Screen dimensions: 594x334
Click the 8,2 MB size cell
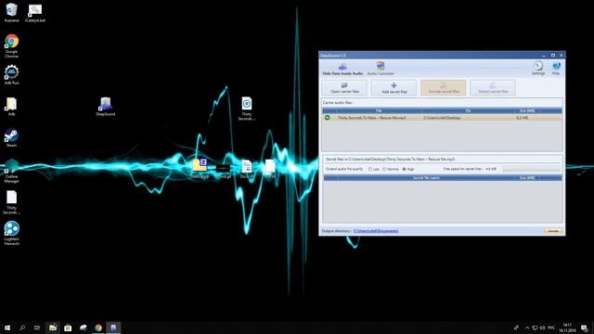tap(522, 118)
